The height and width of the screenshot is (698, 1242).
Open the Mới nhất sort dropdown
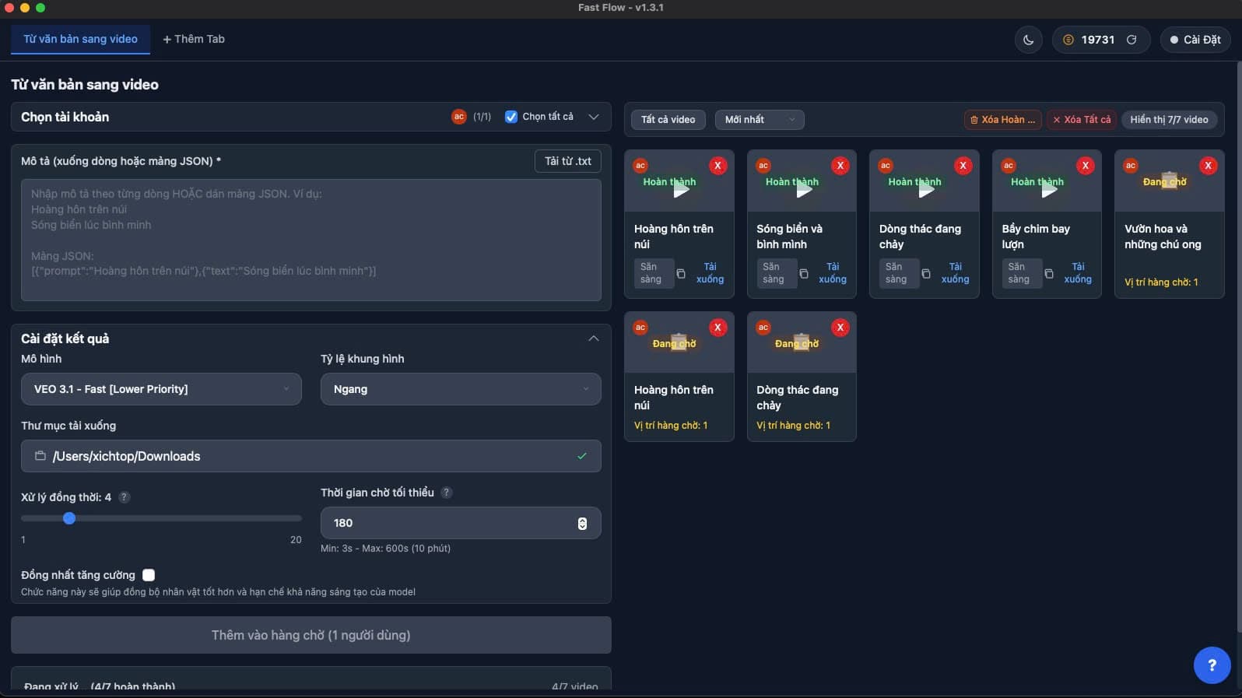point(759,120)
